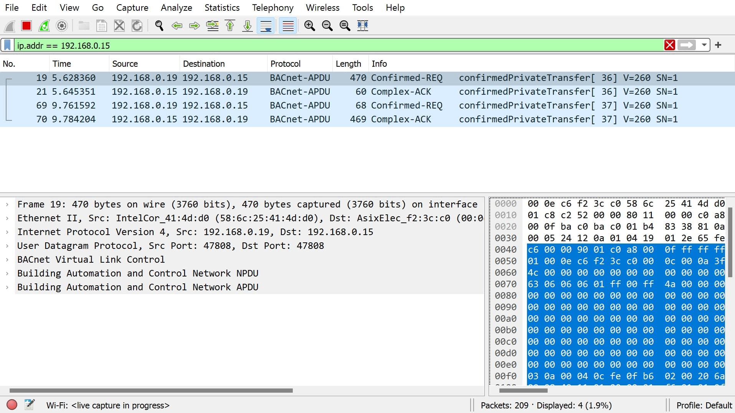Clear the display filter with the X button

tap(670, 45)
